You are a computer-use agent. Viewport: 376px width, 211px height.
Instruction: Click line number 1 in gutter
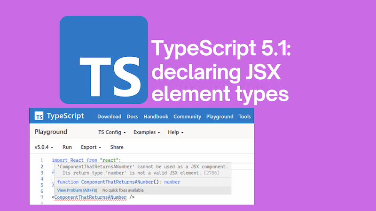tap(42, 160)
